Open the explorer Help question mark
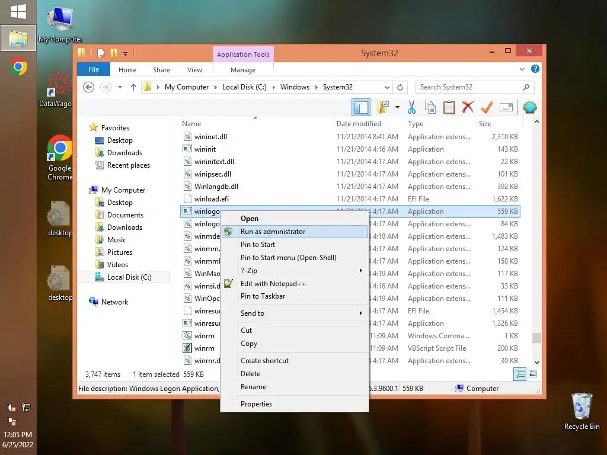The height and width of the screenshot is (455, 607). [535, 69]
